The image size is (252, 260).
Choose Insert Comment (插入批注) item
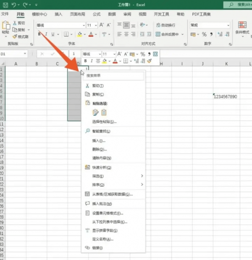[113, 204]
